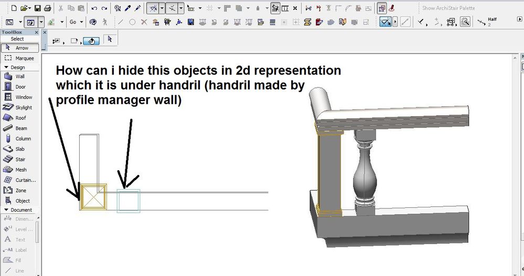Toggle the Magic Wand button

point(465,22)
